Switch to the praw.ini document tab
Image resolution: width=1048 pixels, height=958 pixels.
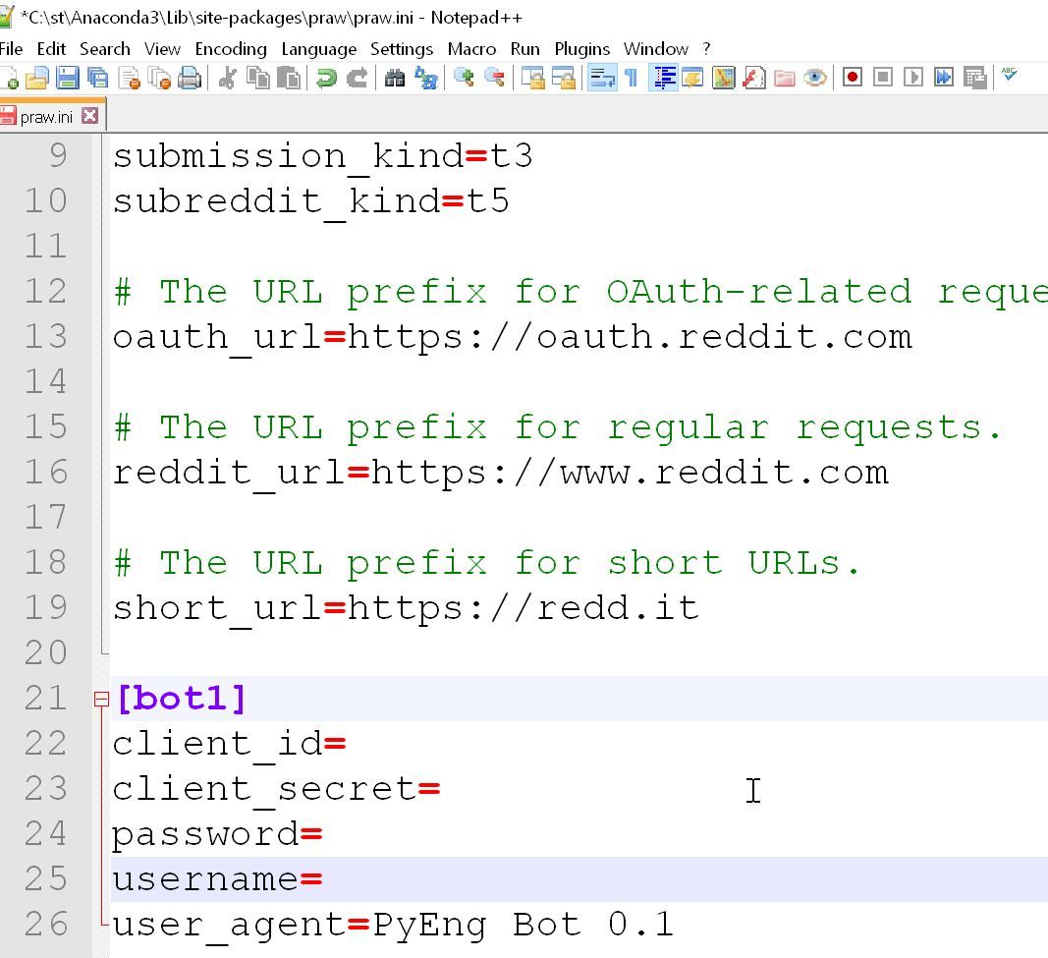click(x=47, y=115)
